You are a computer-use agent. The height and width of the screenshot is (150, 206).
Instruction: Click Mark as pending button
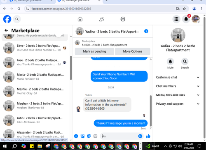pos(94,51)
